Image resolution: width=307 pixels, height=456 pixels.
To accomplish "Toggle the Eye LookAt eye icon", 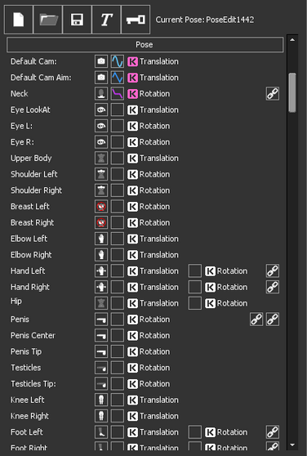I will pyautogui.click(x=101, y=110).
